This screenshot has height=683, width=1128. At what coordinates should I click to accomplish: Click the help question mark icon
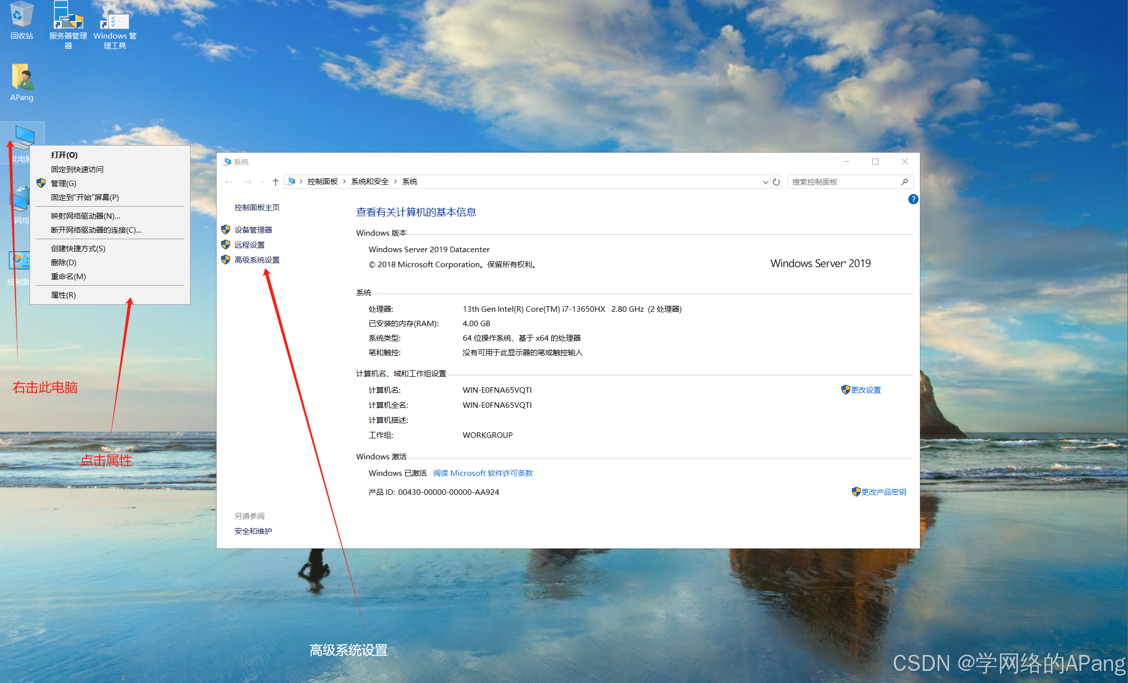(913, 199)
